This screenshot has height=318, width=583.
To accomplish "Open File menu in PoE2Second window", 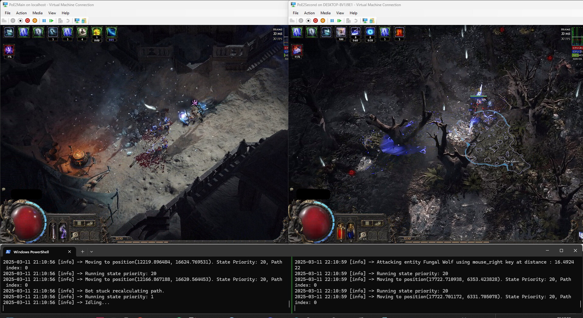I will tap(296, 13).
